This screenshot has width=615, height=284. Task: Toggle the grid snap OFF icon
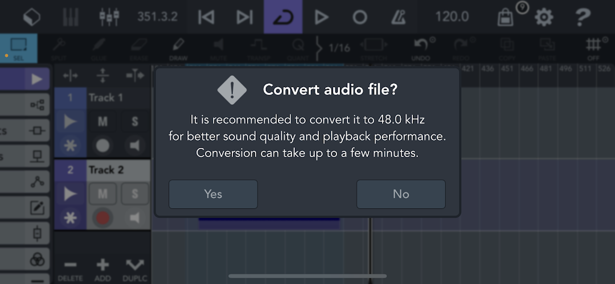(594, 49)
